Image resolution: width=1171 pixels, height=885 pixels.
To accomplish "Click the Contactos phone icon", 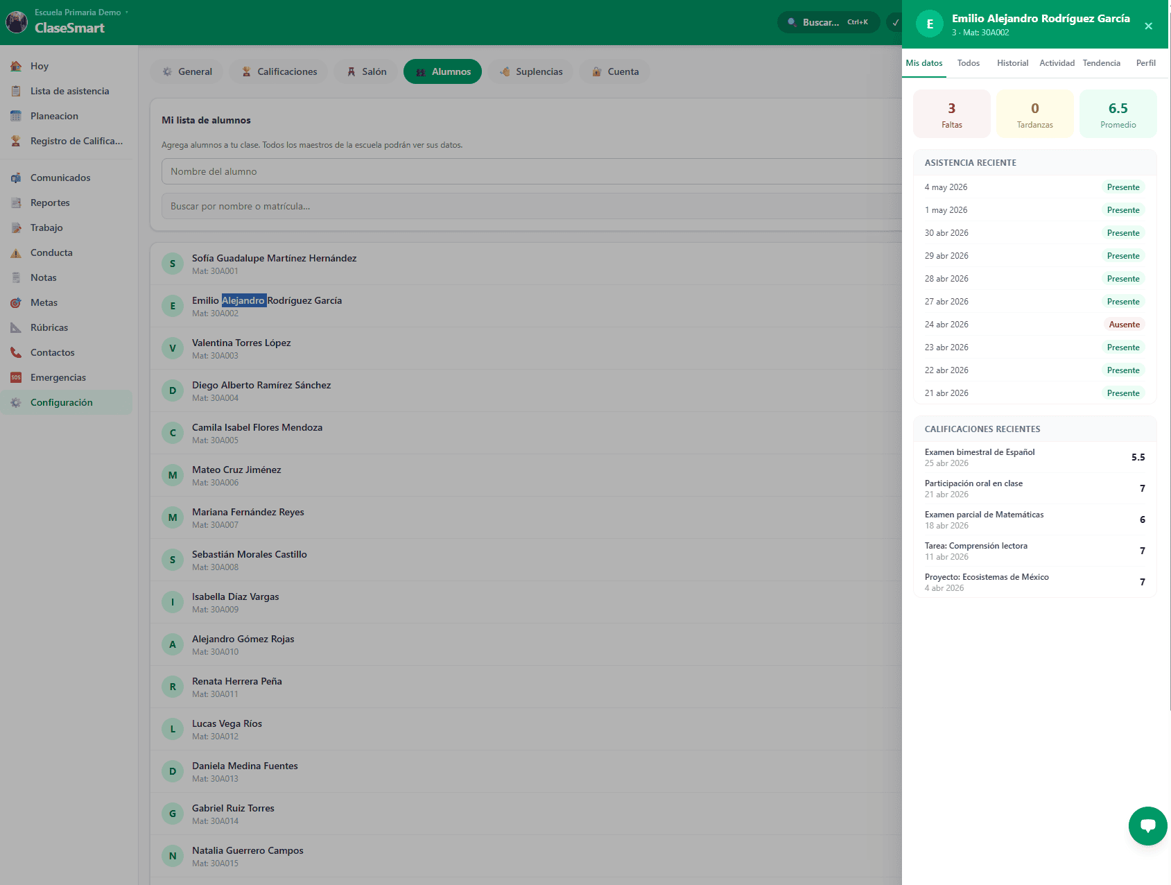I will tap(16, 352).
